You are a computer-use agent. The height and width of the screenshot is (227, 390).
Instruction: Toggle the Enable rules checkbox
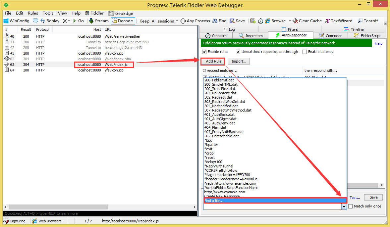[204, 52]
